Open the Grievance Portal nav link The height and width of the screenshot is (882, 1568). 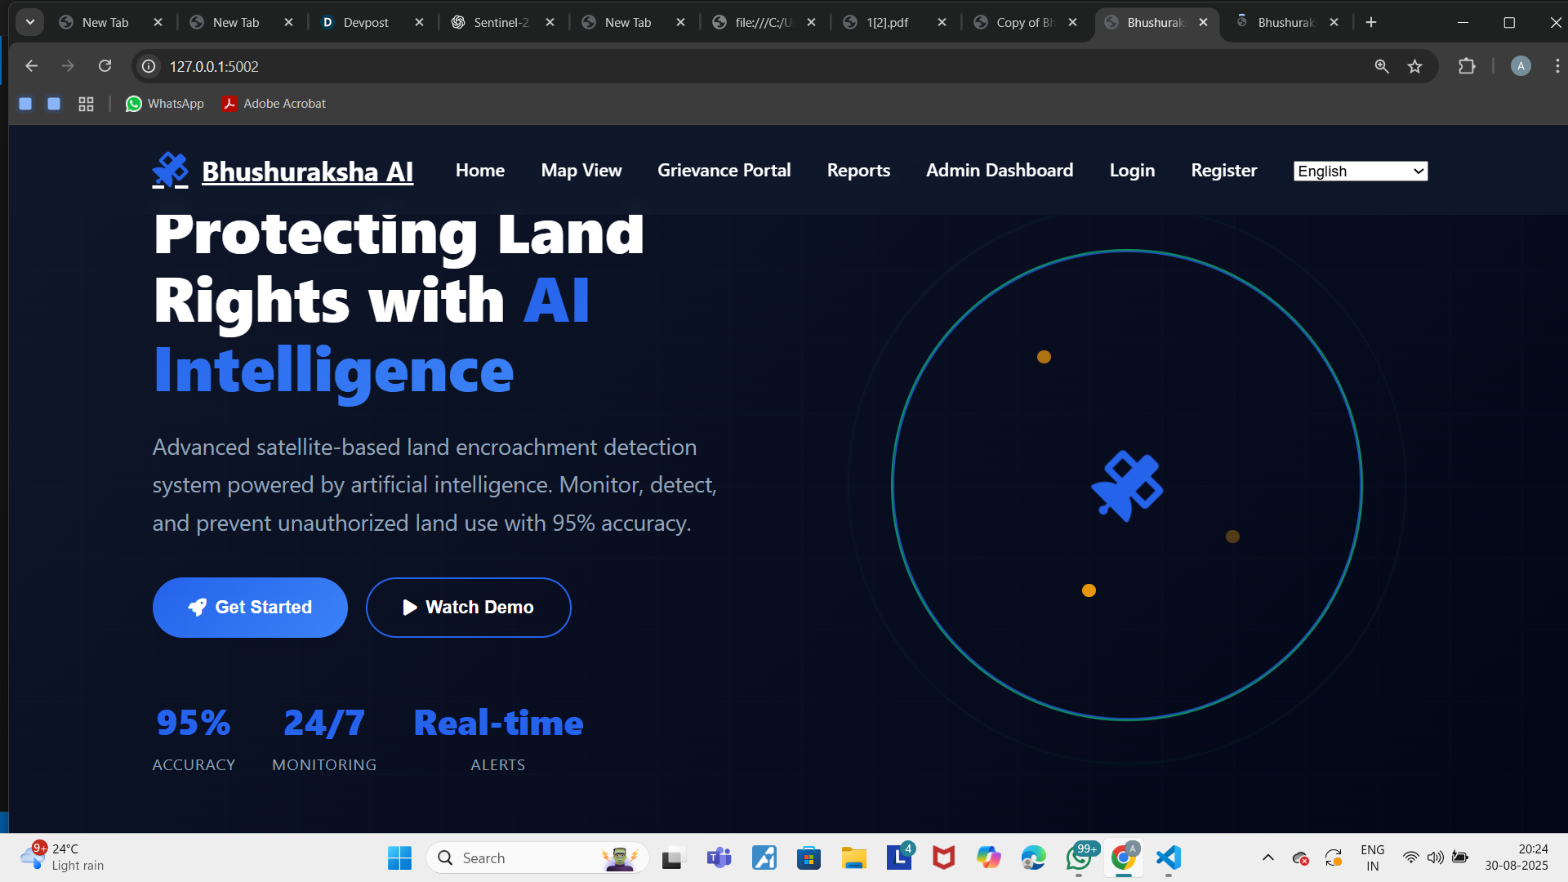[724, 171]
